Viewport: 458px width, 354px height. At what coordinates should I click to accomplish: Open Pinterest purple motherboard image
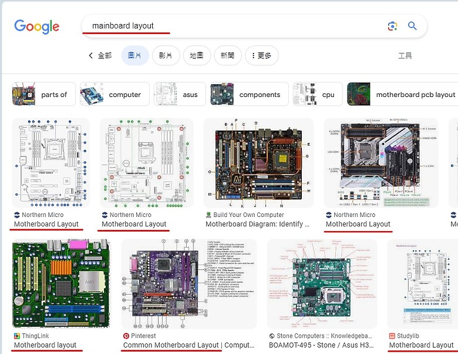[x=189, y=284]
